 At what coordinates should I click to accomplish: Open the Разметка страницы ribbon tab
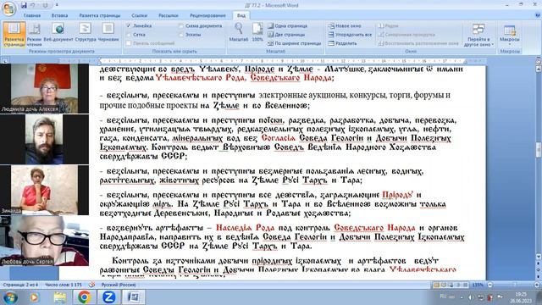(100, 15)
